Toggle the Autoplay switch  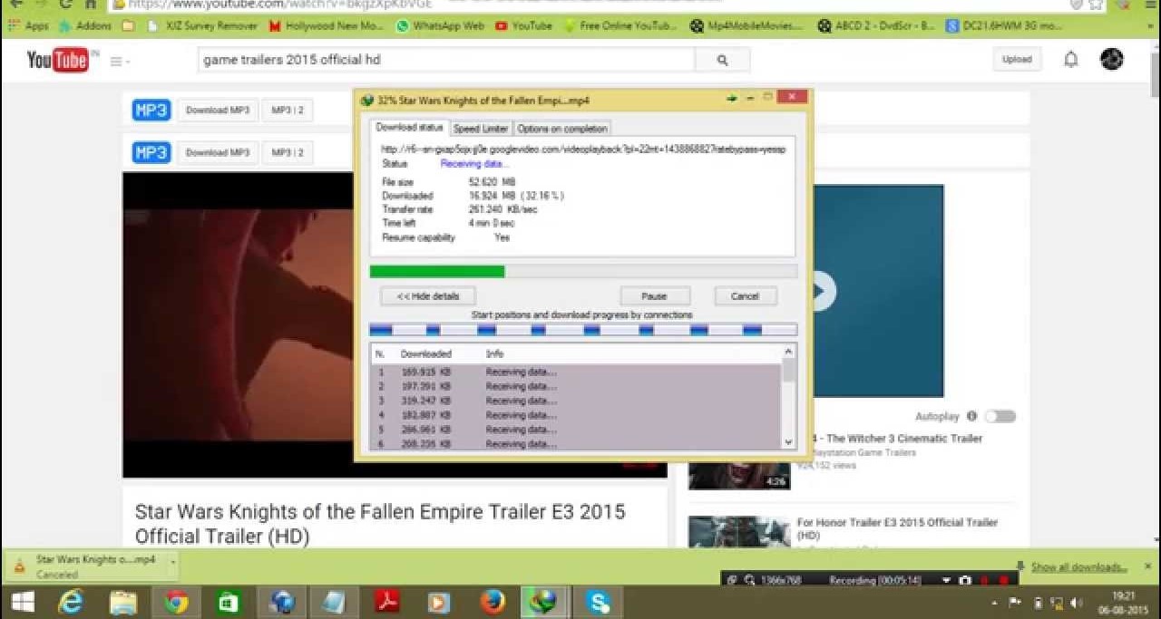tap(1000, 416)
